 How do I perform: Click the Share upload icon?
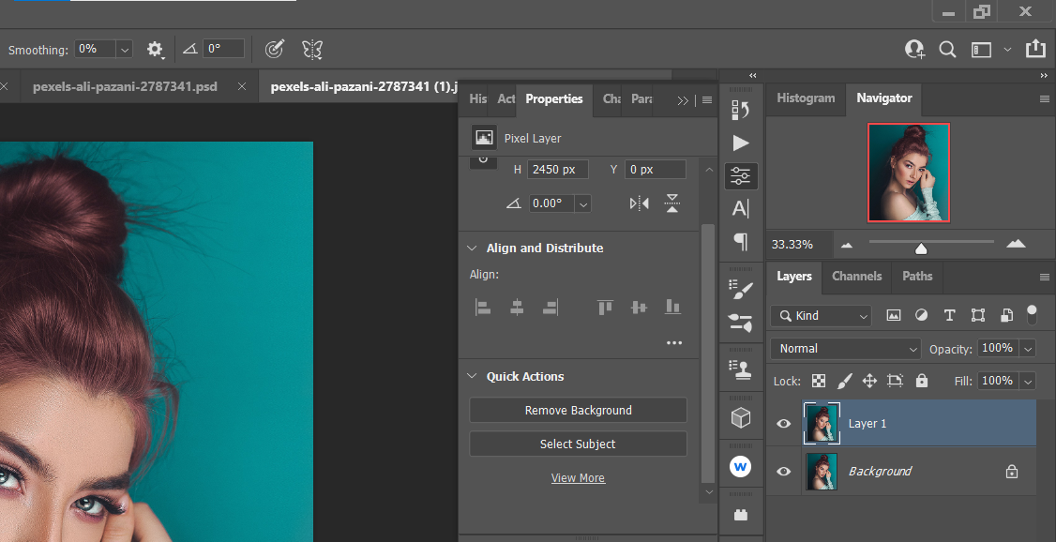click(x=1033, y=49)
